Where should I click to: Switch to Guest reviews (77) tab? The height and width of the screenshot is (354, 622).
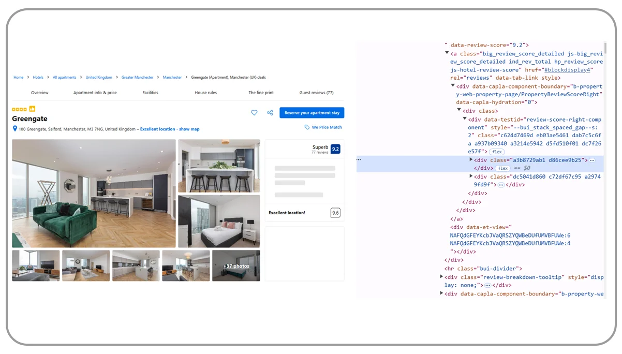tap(316, 93)
